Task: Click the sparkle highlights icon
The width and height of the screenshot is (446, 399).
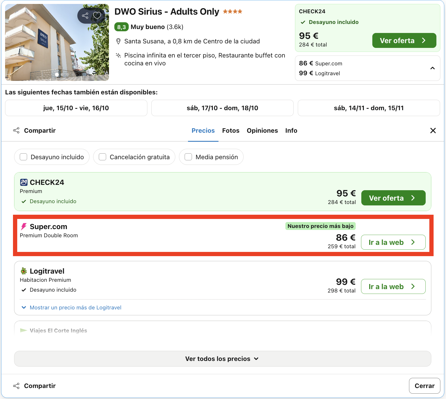Action: (x=119, y=56)
